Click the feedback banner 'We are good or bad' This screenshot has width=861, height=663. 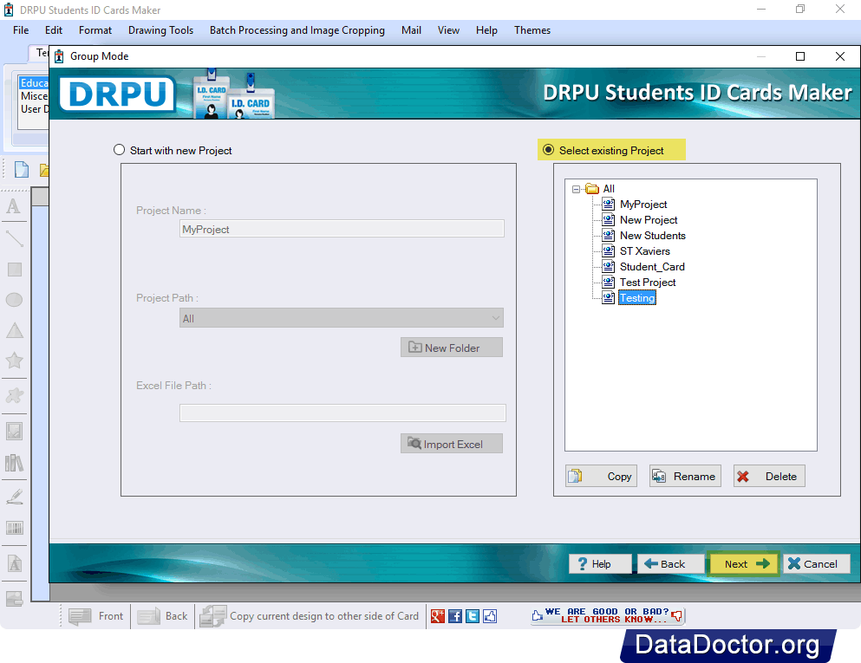point(607,615)
